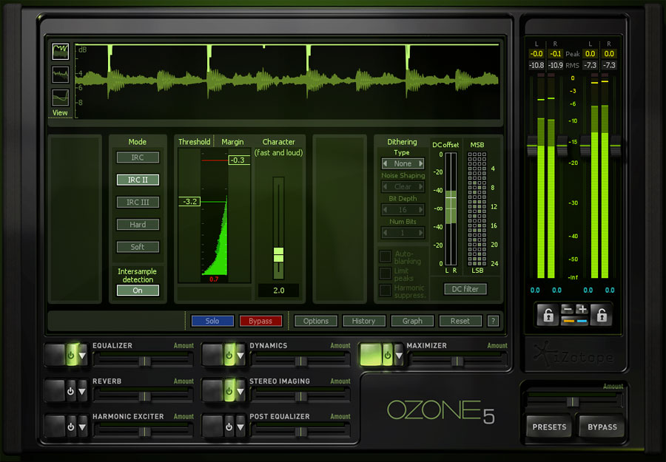
Task: Toggle the Stereo Imaging power icon
Action: pyautogui.click(x=229, y=391)
